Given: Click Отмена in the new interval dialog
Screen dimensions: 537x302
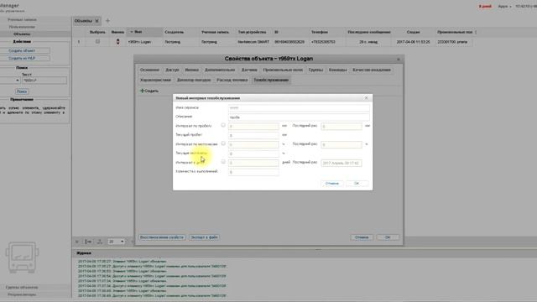Looking at the screenshot, I should pyautogui.click(x=332, y=184).
